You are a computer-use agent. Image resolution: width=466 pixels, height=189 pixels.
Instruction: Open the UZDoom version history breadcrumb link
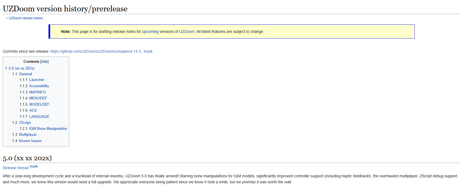pos(26,18)
